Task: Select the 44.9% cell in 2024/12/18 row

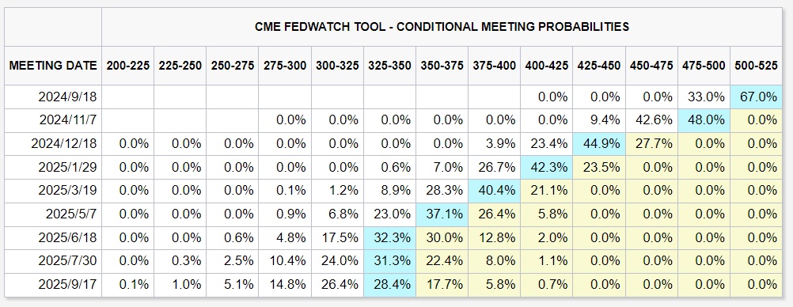Action: click(x=599, y=144)
